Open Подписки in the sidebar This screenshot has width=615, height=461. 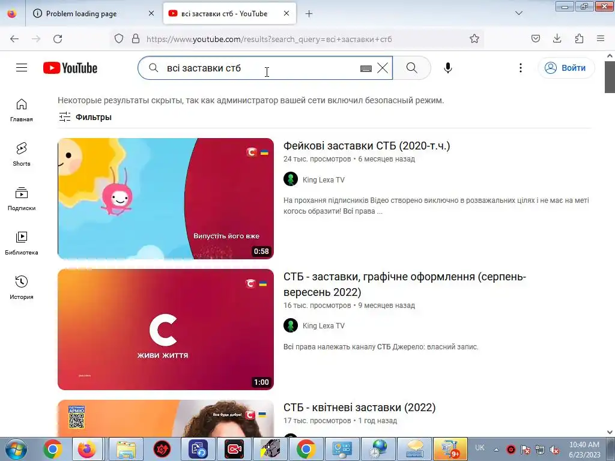pos(22,199)
